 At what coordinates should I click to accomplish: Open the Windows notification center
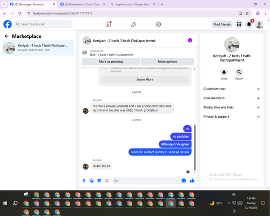tap(263, 203)
